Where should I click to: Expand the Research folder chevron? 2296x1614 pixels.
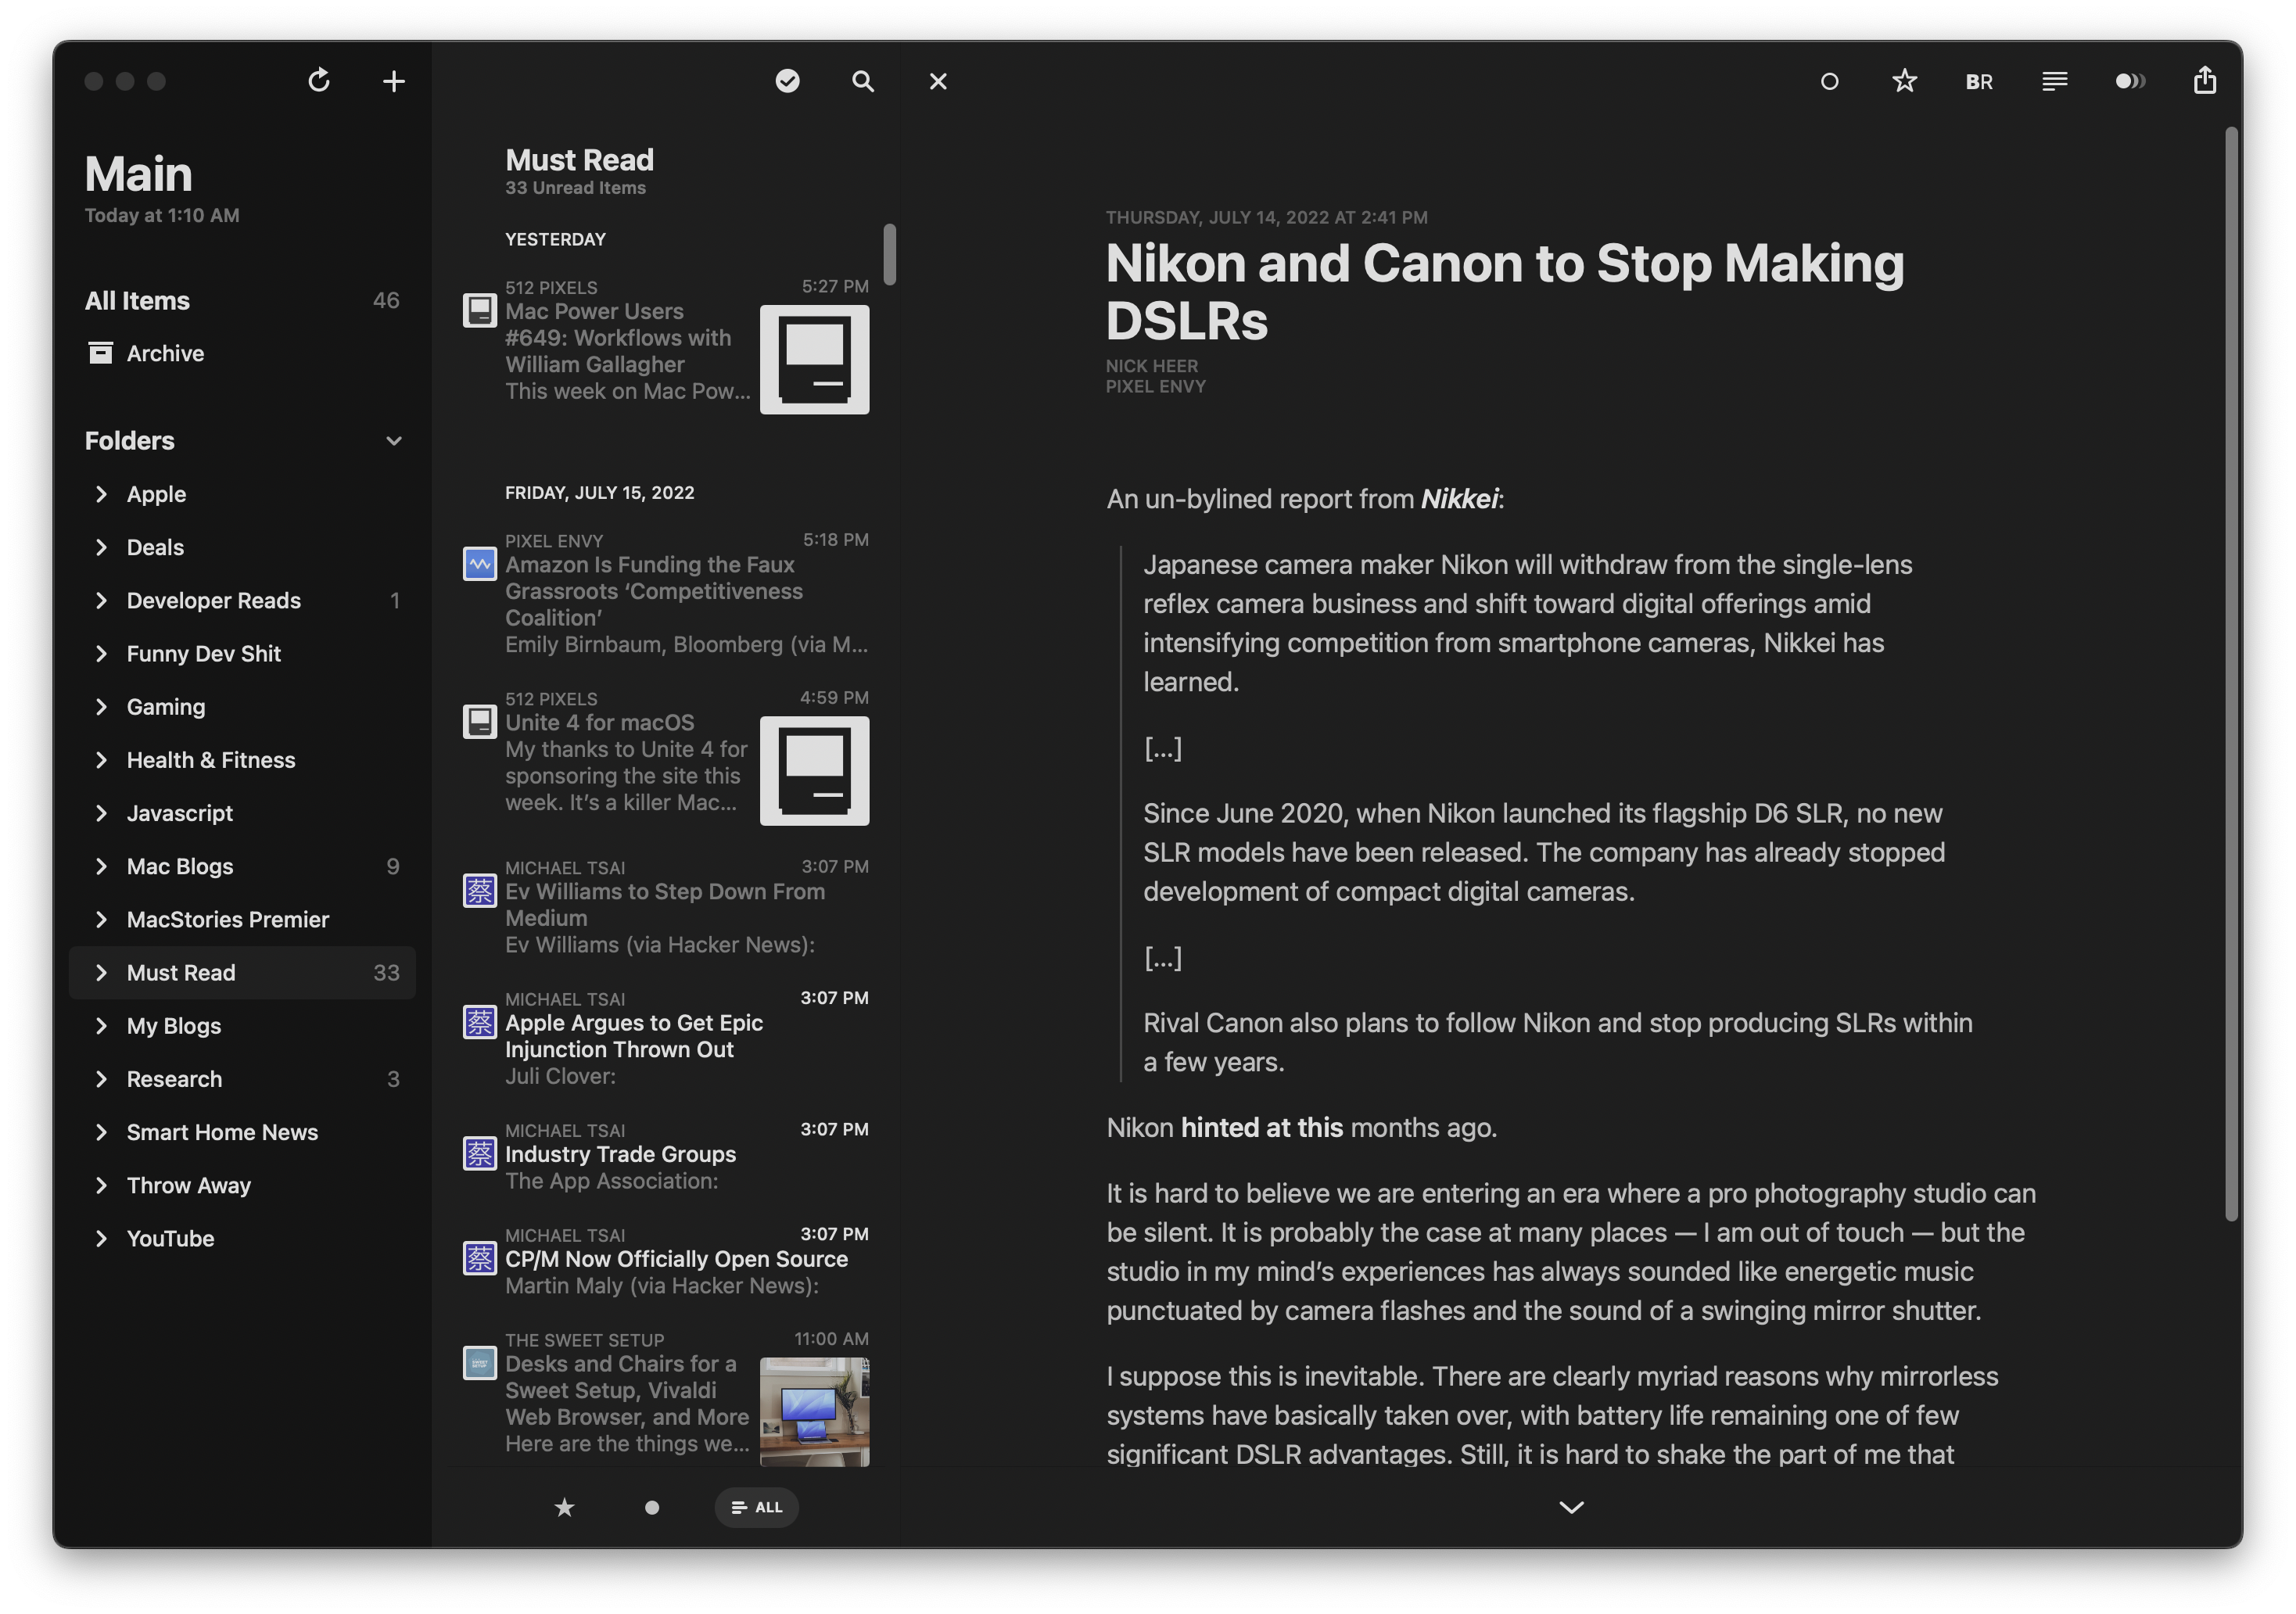pos(101,1079)
